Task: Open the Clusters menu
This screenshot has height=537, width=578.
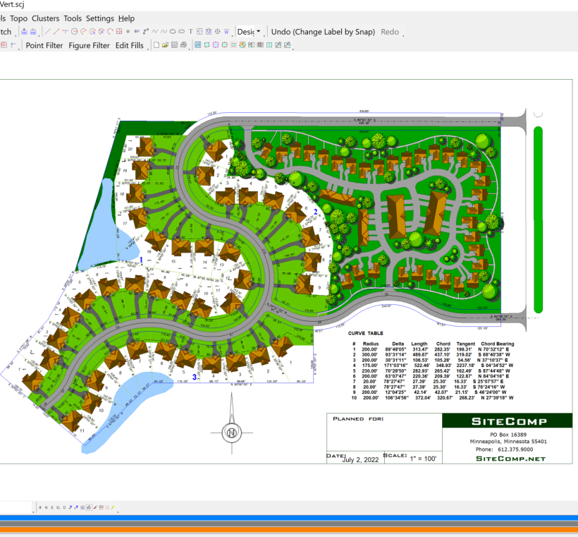Action: point(45,18)
